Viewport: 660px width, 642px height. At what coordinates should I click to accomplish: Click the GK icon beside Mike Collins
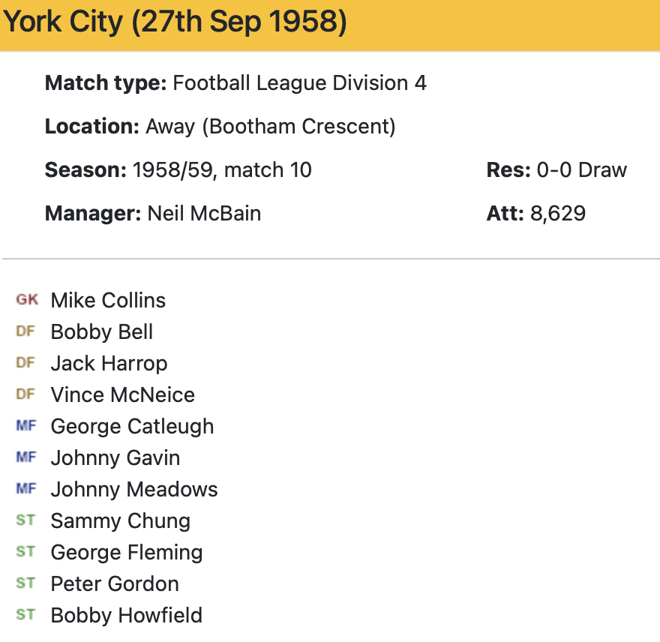(x=27, y=300)
